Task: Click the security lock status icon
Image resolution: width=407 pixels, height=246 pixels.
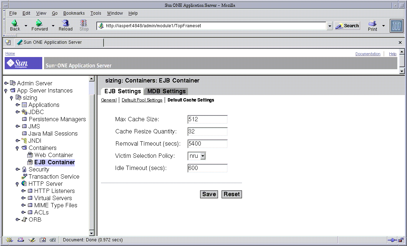Action: pyautogui.click(x=401, y=240)
